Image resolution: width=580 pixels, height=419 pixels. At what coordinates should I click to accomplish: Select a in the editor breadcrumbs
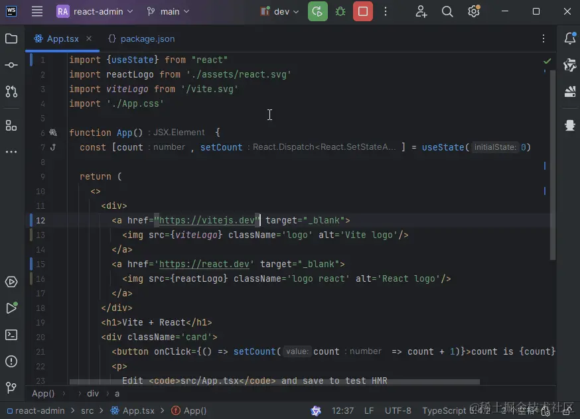[117, 394]
